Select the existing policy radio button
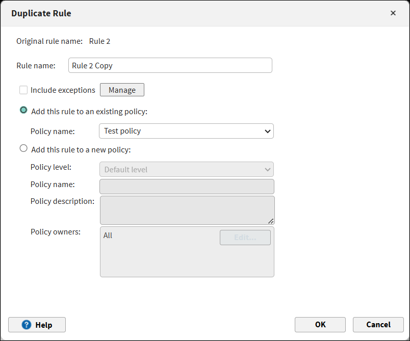 (23, 110)
